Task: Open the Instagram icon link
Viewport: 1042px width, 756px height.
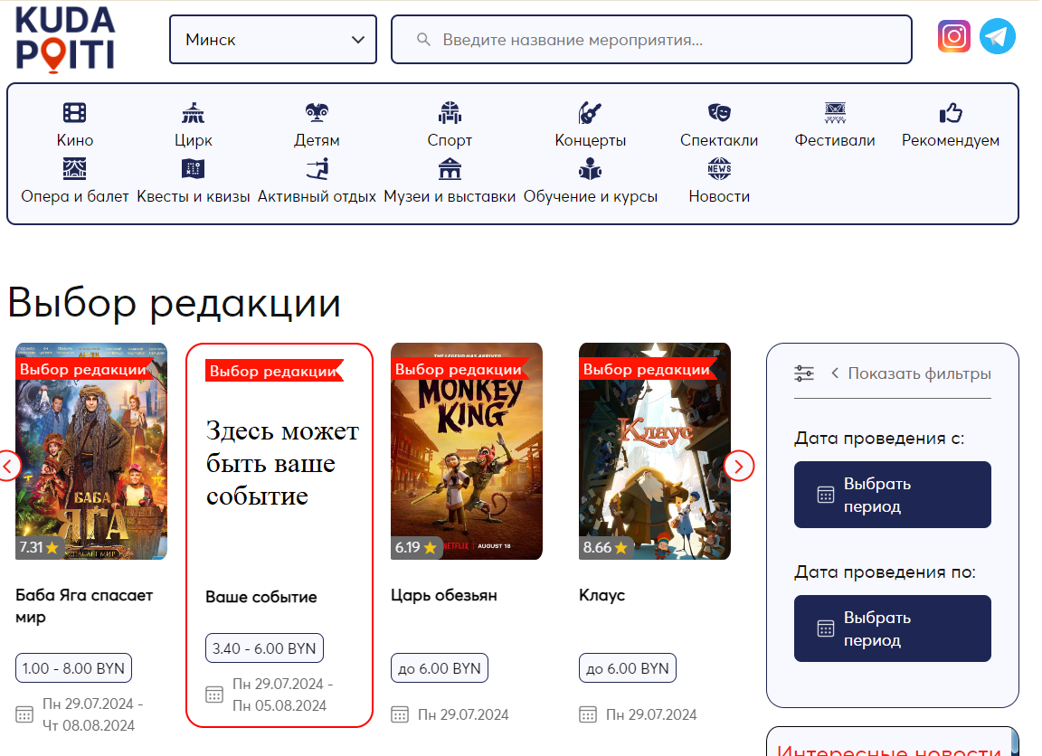Action: [953, 36]
